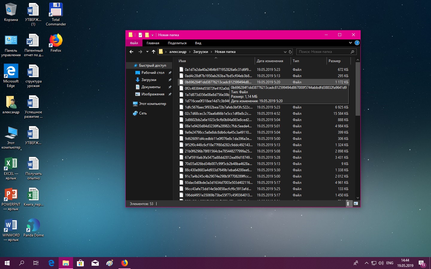Open Explorer help question mark icon

[357, 43]
